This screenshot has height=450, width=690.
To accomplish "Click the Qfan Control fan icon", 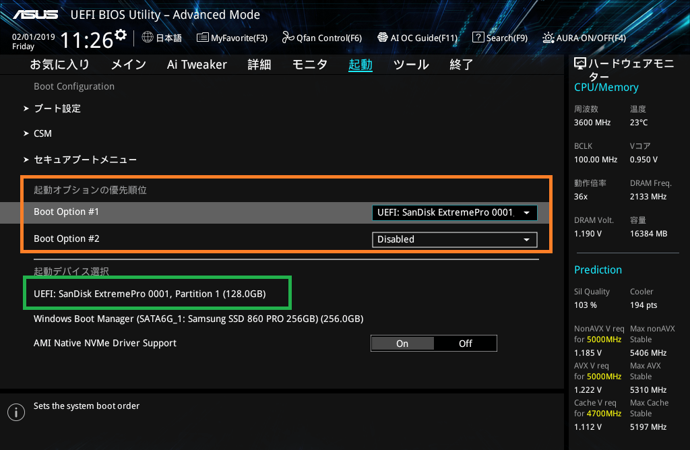I will [x=288, y=38].
